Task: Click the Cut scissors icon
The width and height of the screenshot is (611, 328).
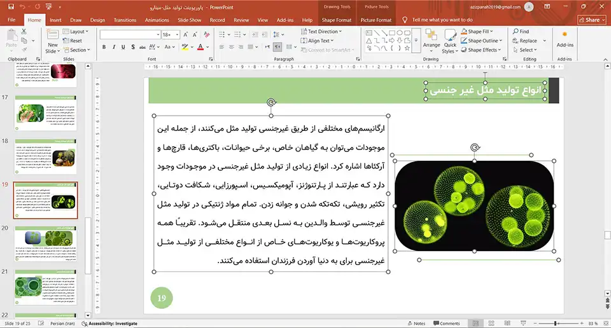Action: [x=24, y=32]
